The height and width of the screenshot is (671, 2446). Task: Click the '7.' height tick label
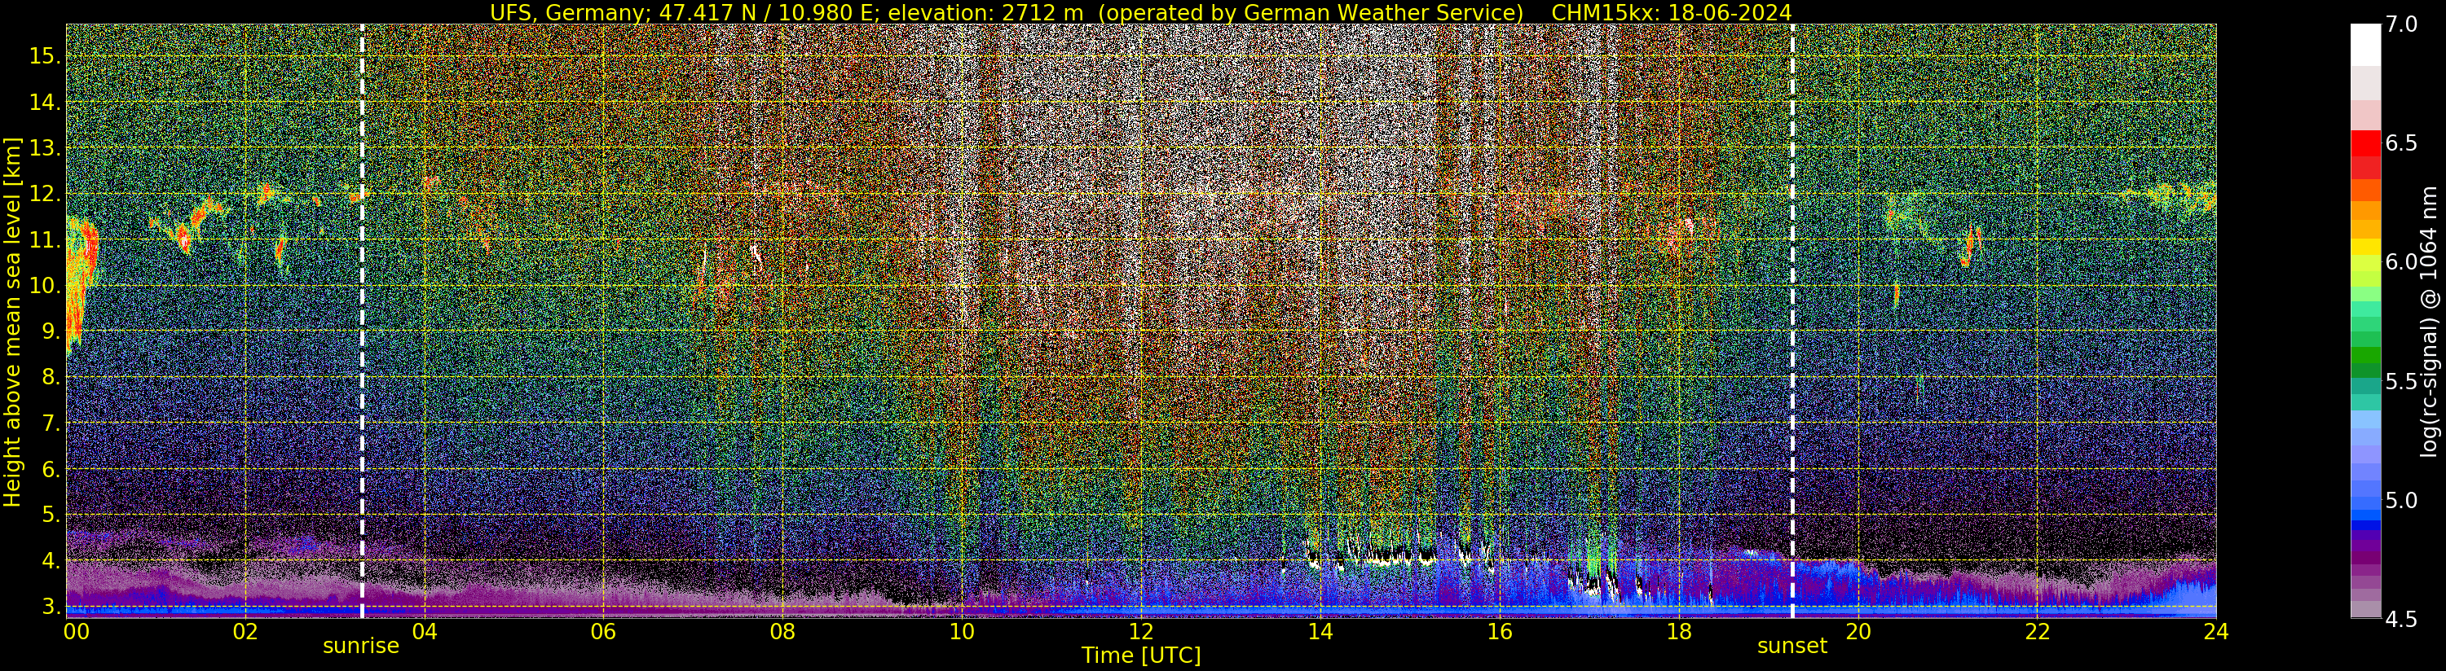50,423
